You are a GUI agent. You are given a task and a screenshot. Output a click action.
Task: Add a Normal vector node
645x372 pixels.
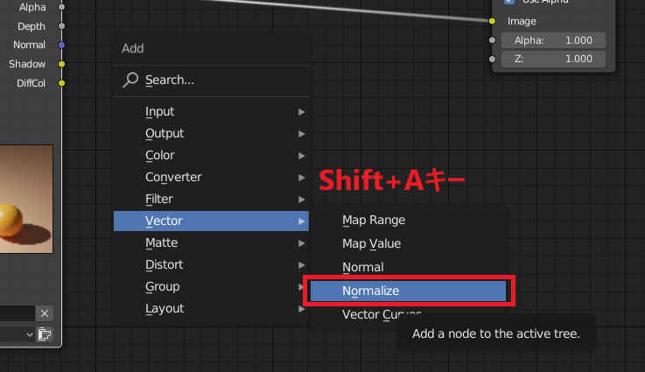point(408,267)
